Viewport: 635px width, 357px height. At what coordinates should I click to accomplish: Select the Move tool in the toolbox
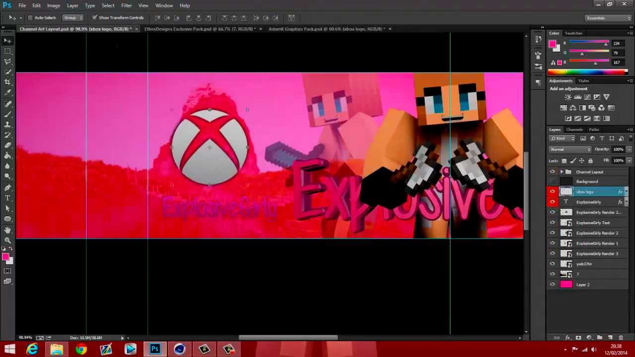click(8, 41)
